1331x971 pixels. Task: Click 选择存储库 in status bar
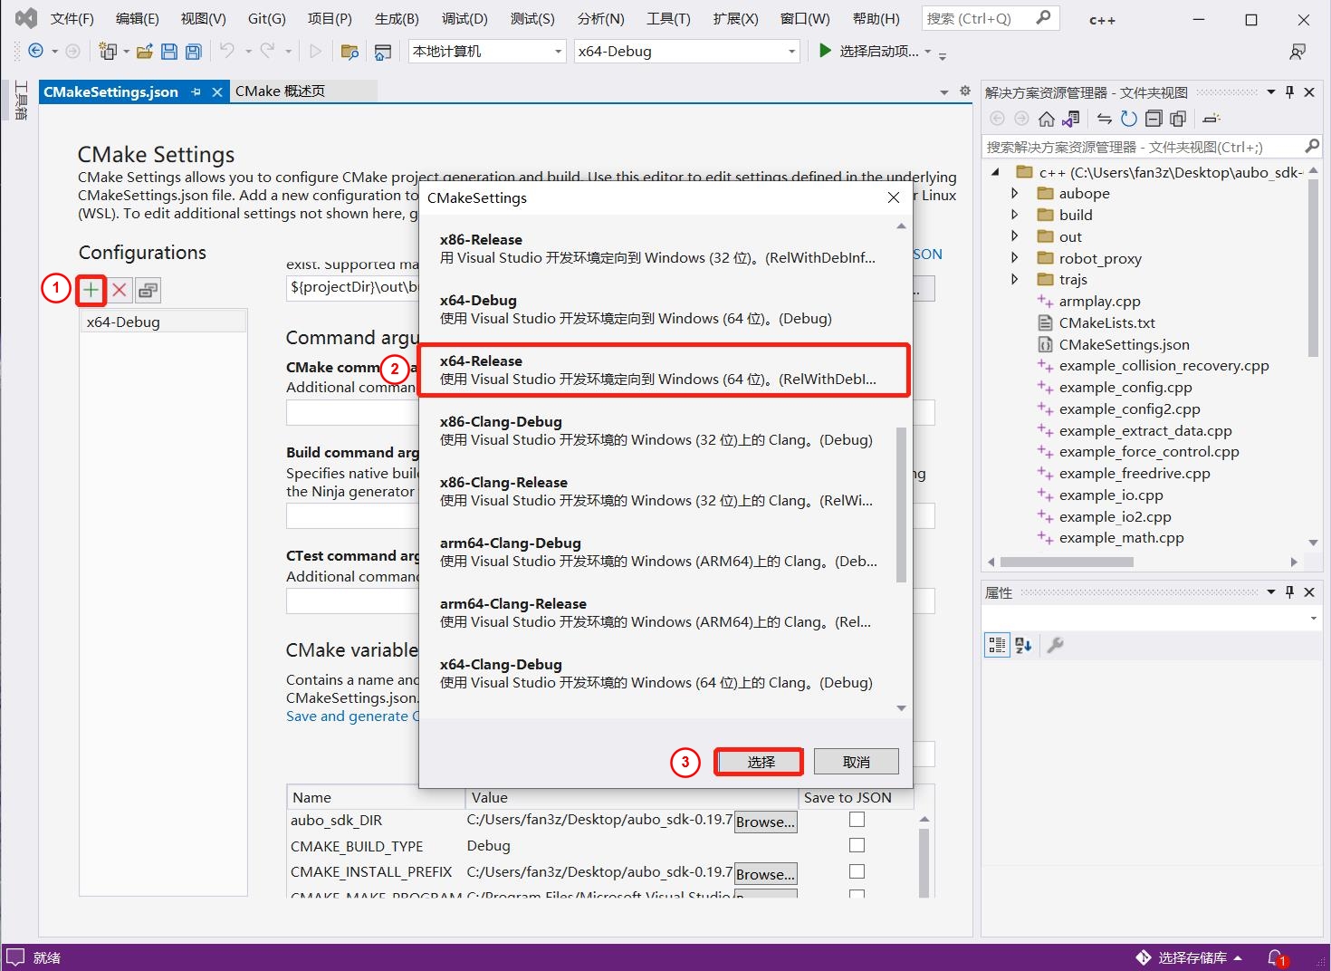pos(1192,957)
